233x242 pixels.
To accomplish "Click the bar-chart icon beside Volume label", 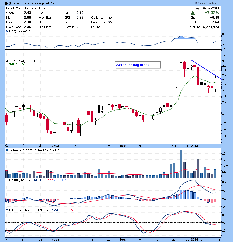I will 7,150.
